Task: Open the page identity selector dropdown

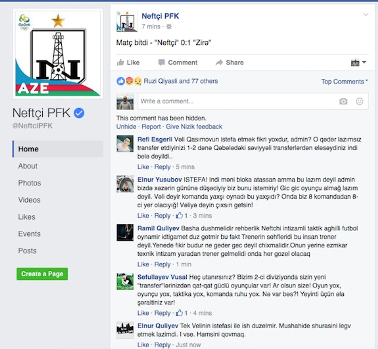Action: pos(358,62)
